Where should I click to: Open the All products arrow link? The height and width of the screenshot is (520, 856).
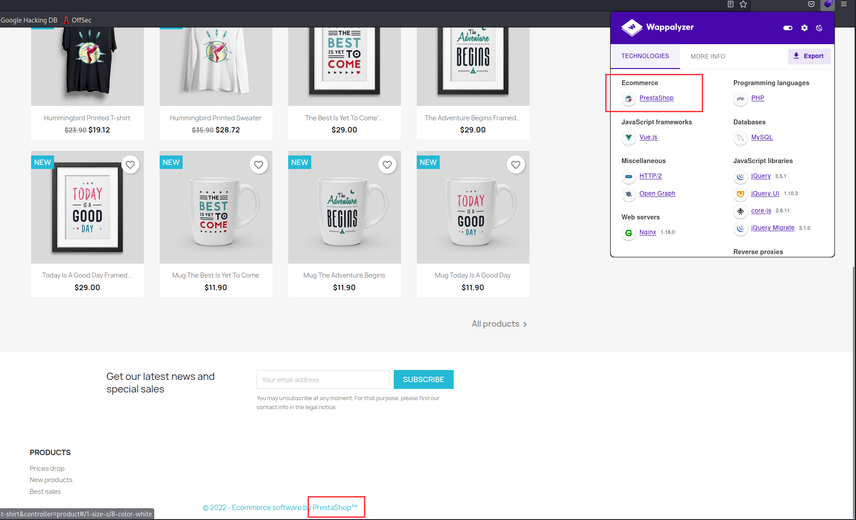[x=499, y=324]
